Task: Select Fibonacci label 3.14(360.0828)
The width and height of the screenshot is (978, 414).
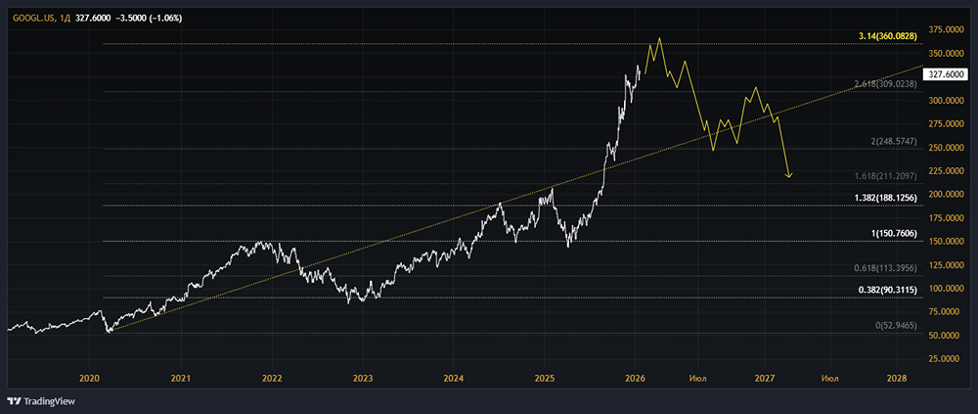Action: (888, 37)
